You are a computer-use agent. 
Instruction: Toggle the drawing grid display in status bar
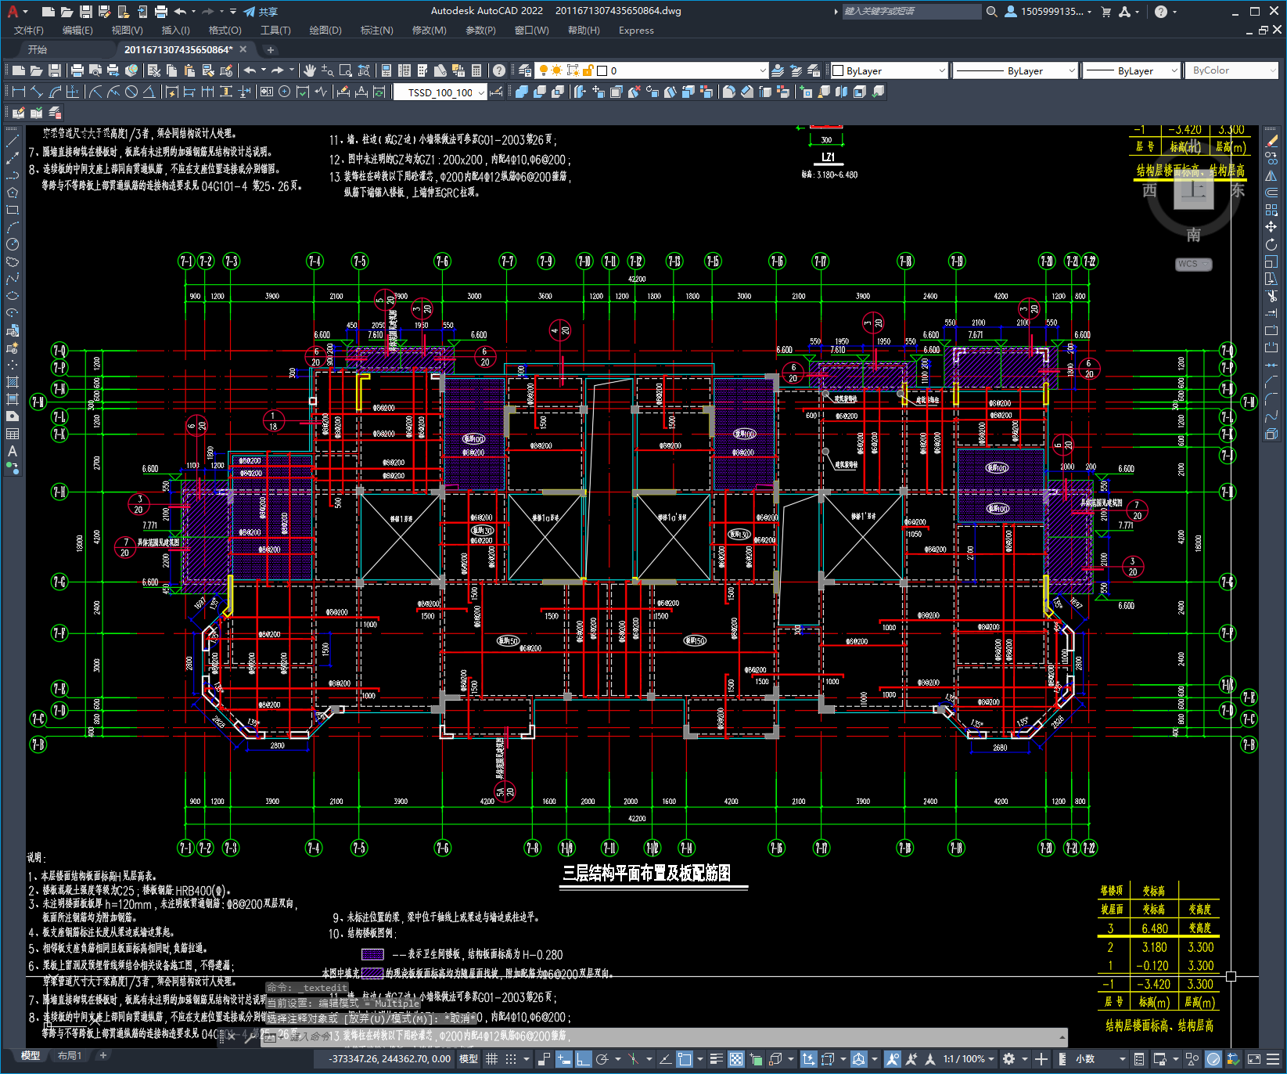tap(491, 1059)
